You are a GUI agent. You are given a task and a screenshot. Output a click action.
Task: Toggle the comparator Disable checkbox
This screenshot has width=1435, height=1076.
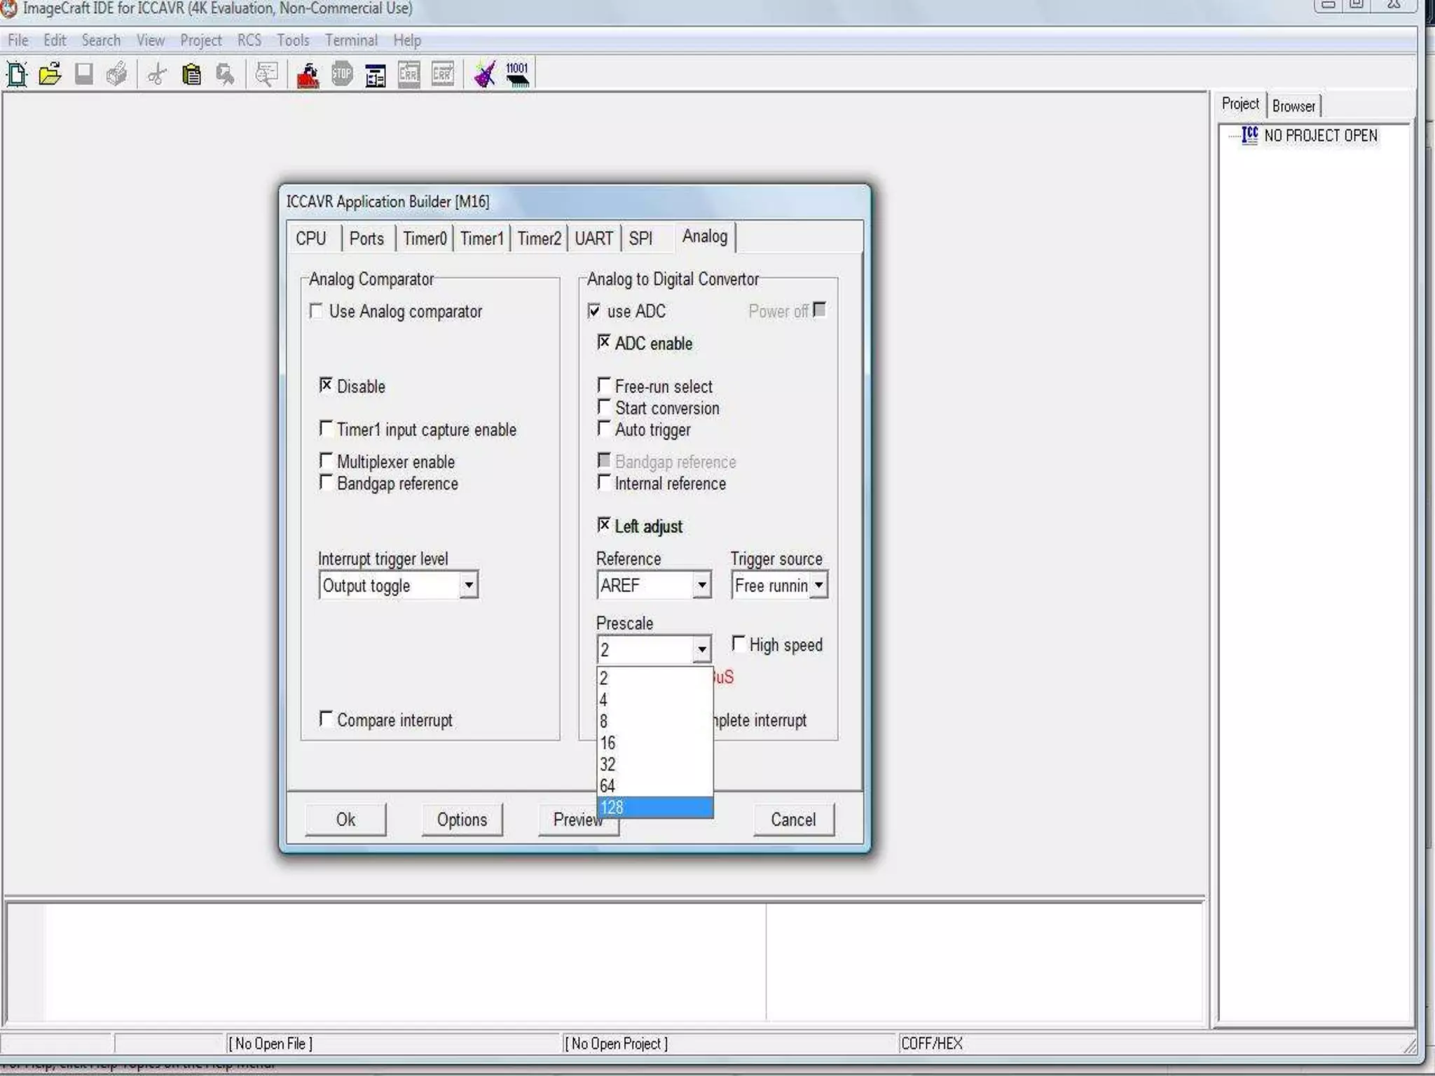326,385
